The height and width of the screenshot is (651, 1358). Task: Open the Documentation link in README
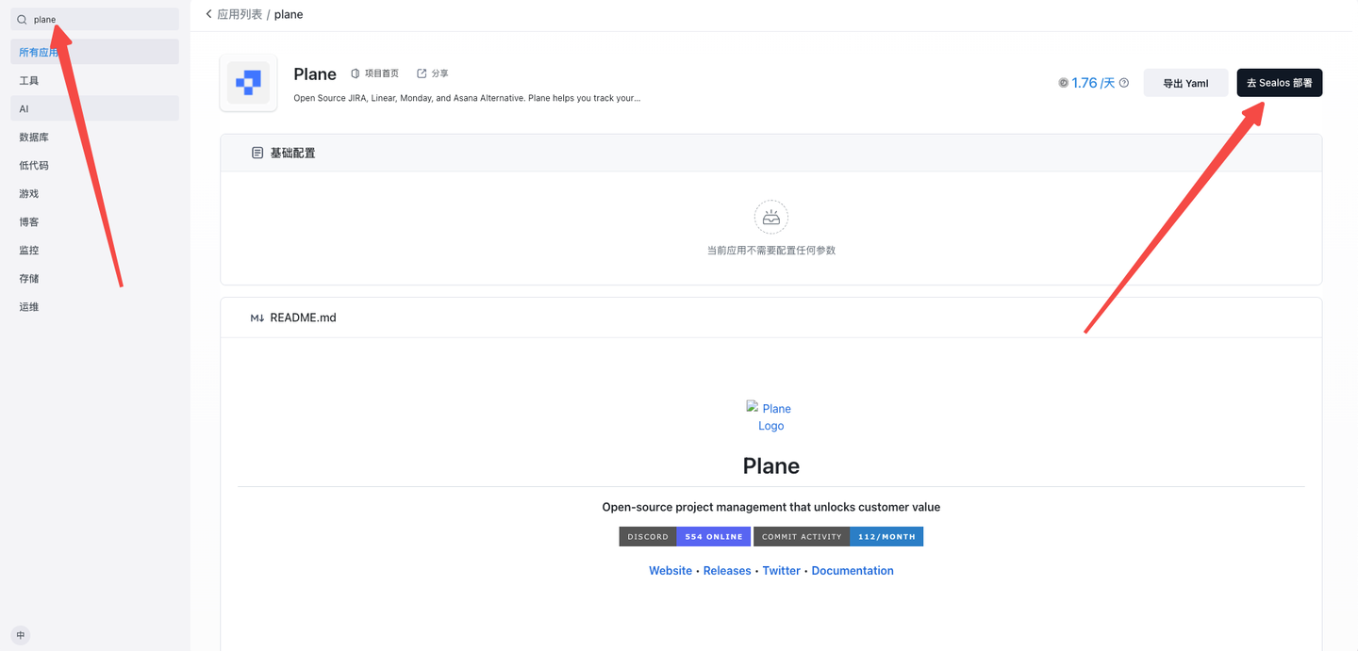[852, 571]
